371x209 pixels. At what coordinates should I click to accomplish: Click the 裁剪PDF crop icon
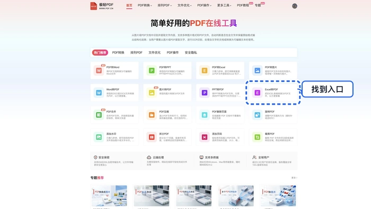tap(257, 137)
